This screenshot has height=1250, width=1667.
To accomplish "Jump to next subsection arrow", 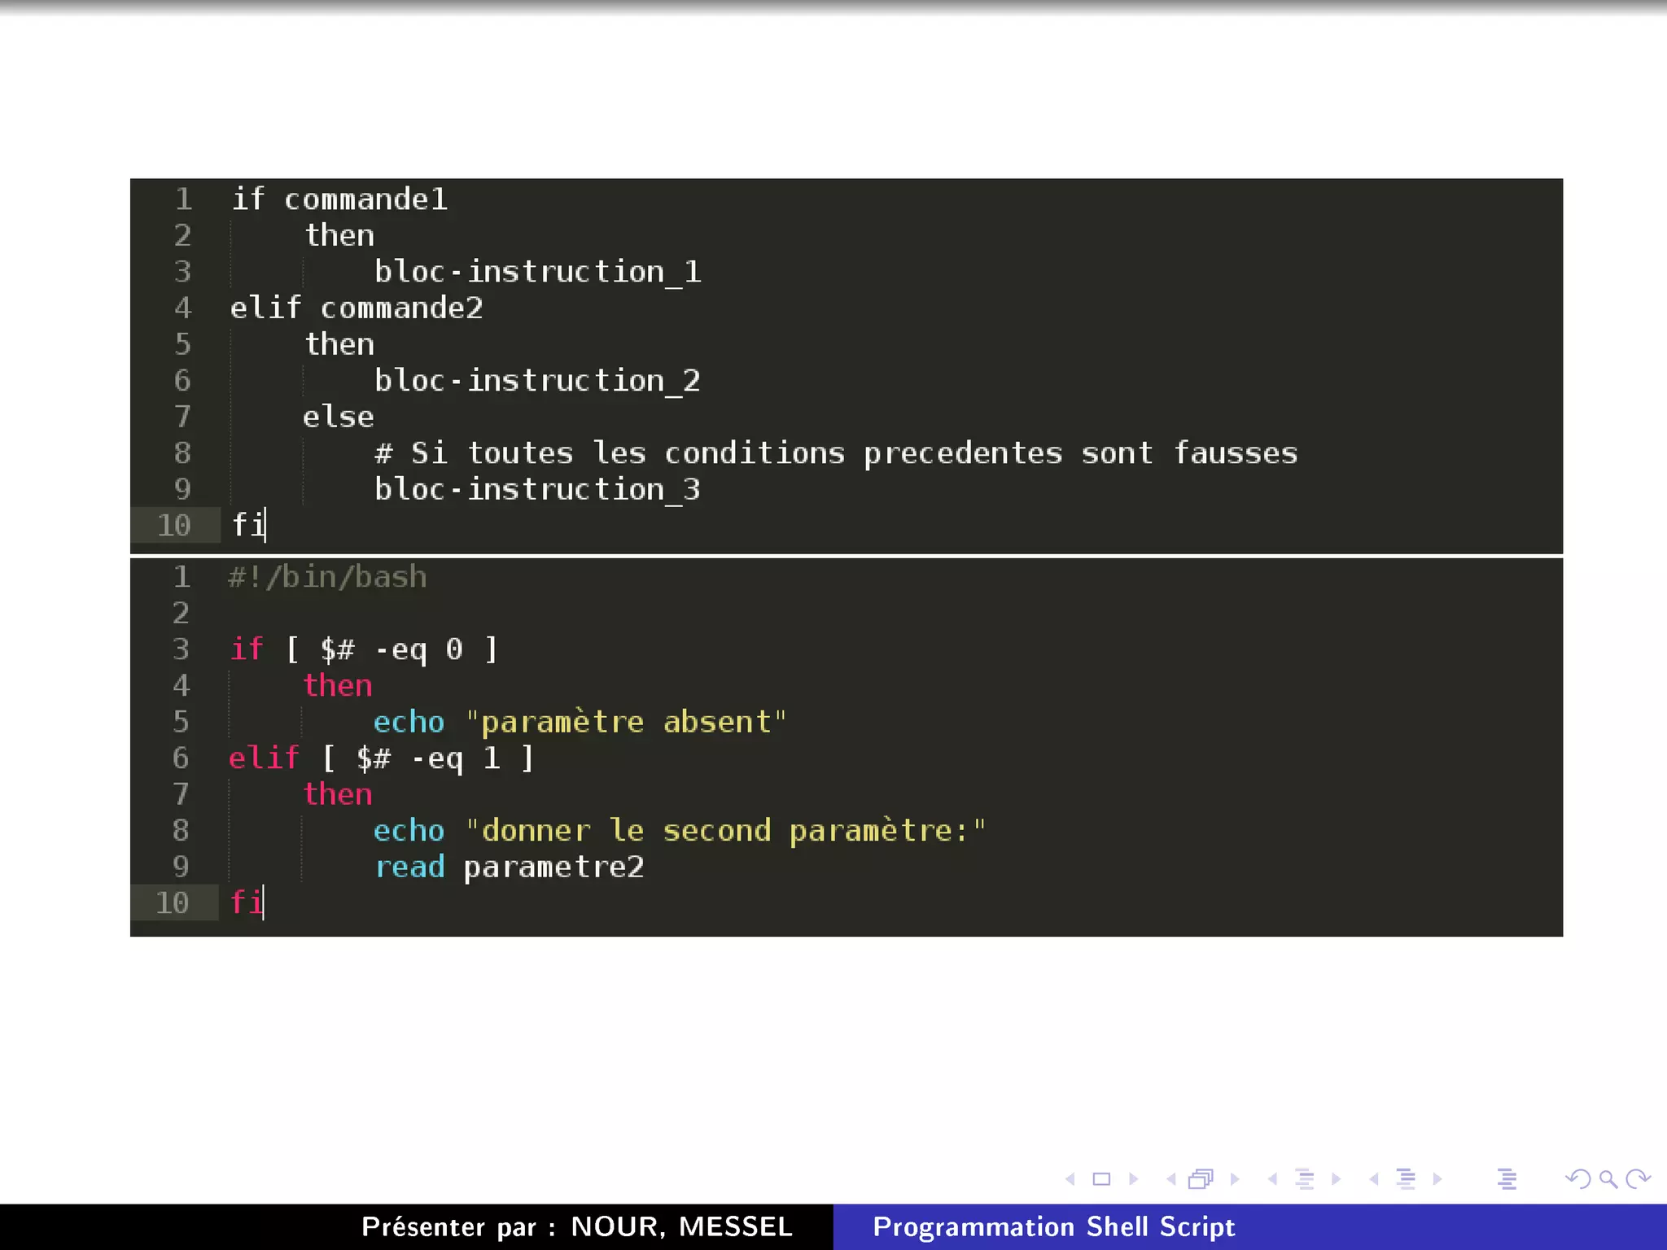I will pos(1336,1179).
